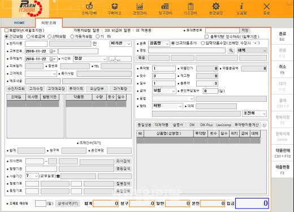Click the round plus icon after 투약량자동계산
The height and width of the screenshot is (212, 294).
coord(264,125)
